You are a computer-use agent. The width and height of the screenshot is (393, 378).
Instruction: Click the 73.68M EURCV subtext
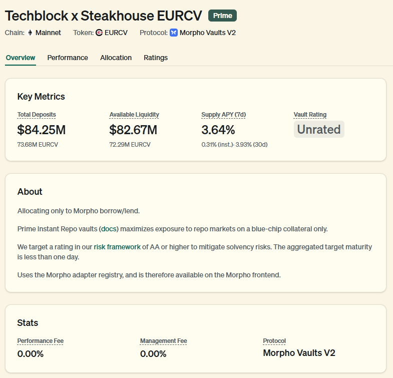pyautogui.click(x=38, y=145)
